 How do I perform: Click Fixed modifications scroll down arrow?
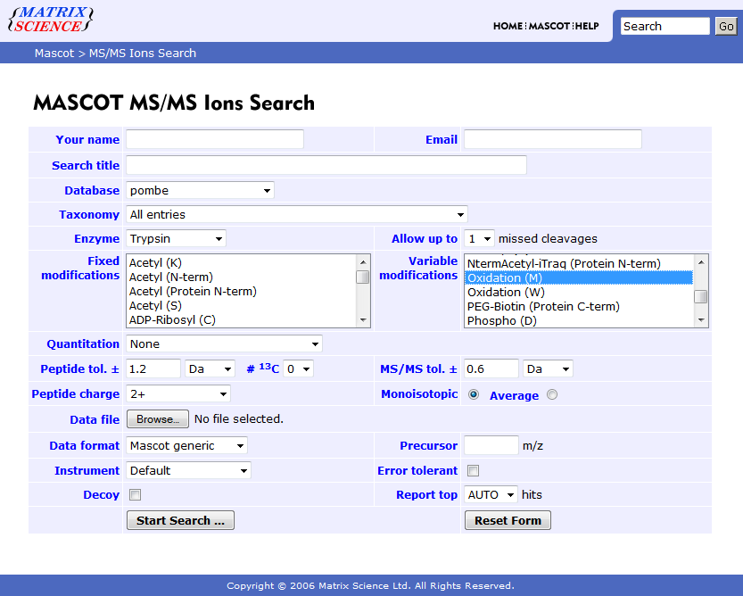(x=363, y=320)
